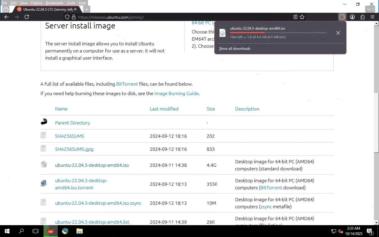Click the 2024-09-11 14:38 date
Viewport: 379px width, 237px height.
[168, 165]
